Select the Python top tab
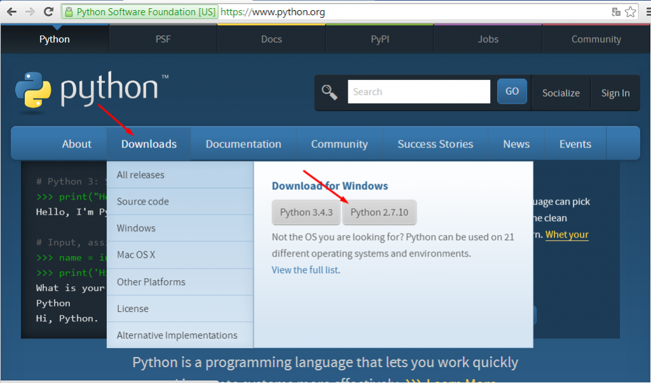Image resolution: width=651 pixels, height=383 pixels. (55, 39)
